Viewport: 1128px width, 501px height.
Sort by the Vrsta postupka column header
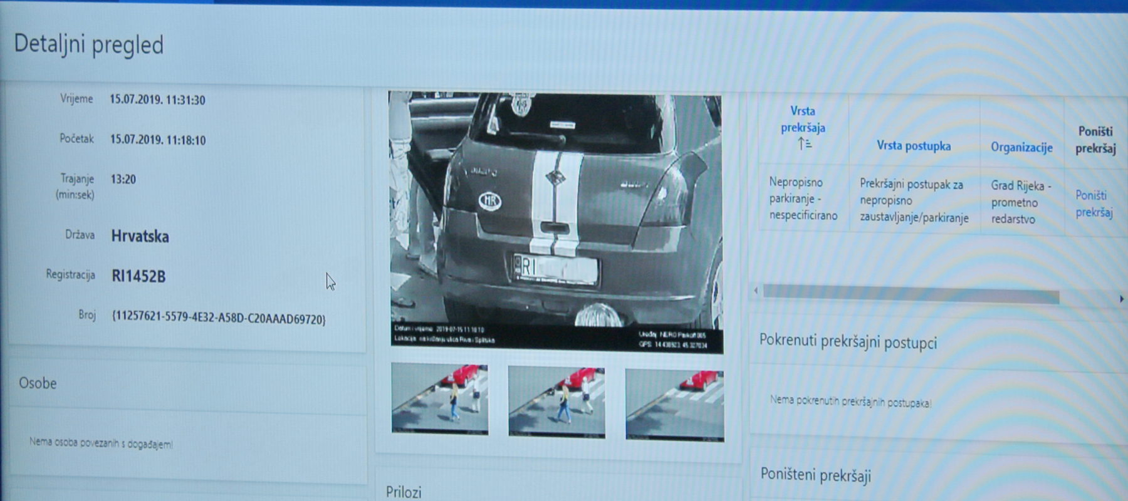[913, 146]
